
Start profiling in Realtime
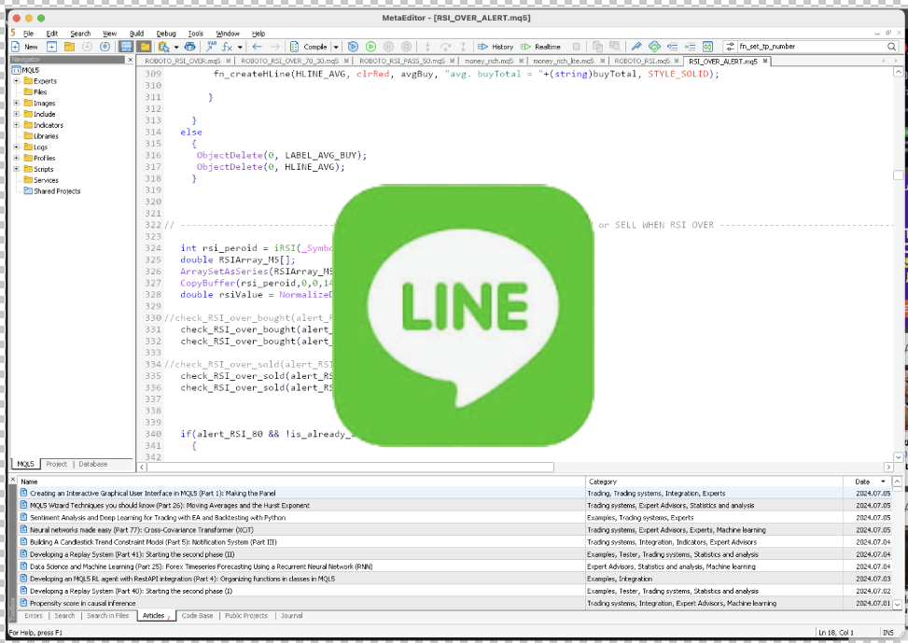pyautogui.click(x=540, y=47)
